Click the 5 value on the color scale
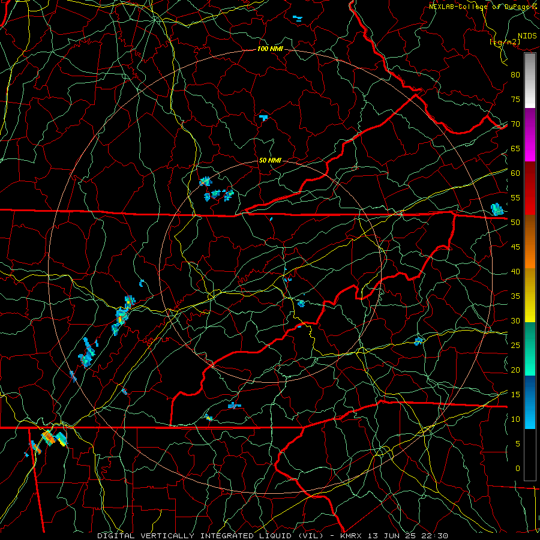The width and height of the screenshot is (540, 540). click(x=518, y=444)
